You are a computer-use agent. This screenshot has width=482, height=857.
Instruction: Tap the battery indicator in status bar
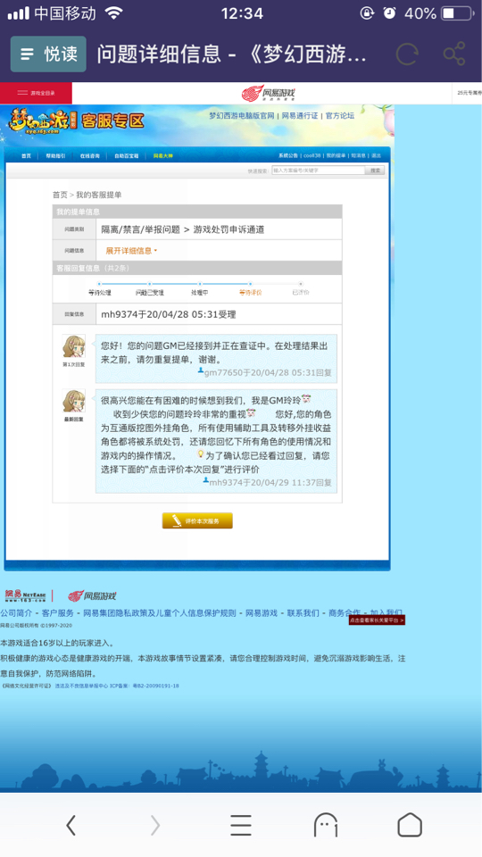[x=456, y=13]
